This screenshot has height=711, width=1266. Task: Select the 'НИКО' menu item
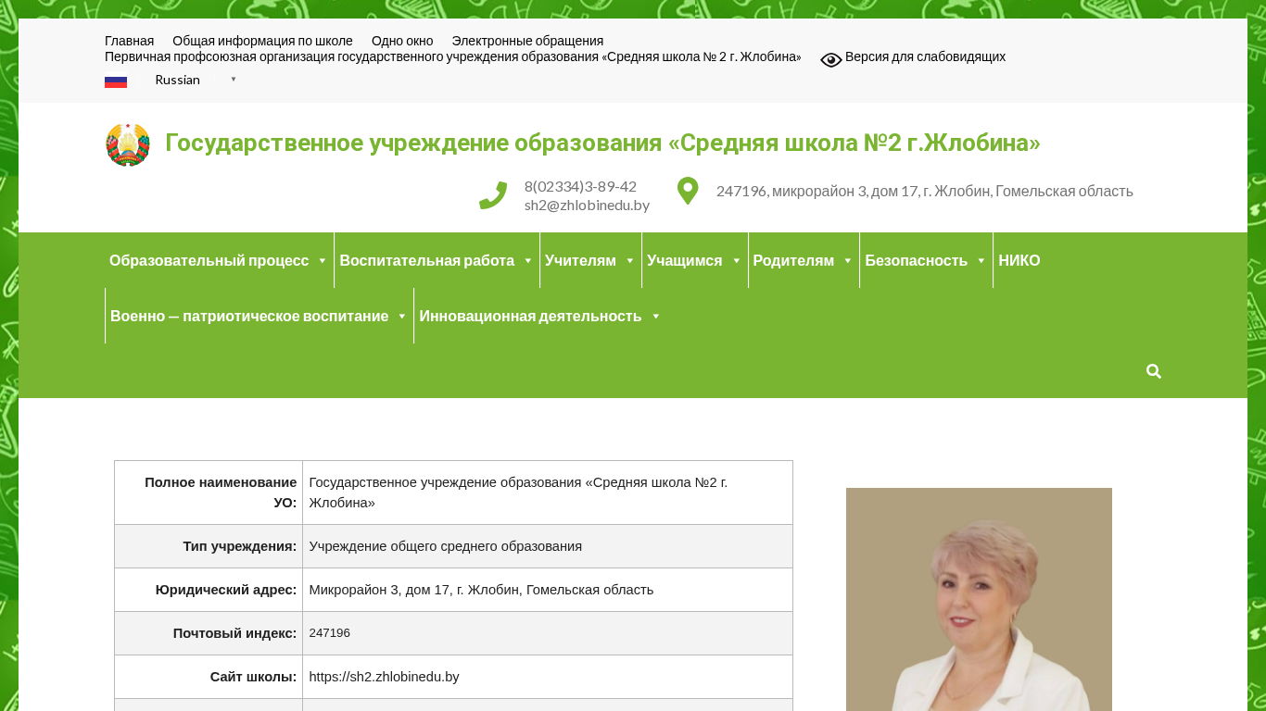click(1019, 260)
